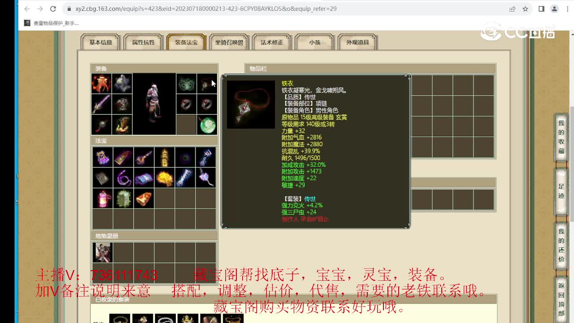Image resolution: width=574 pixels, height=323 pixels.
Task: Select the gray fan 法宝 icon
Action: [x=103, y=178]
